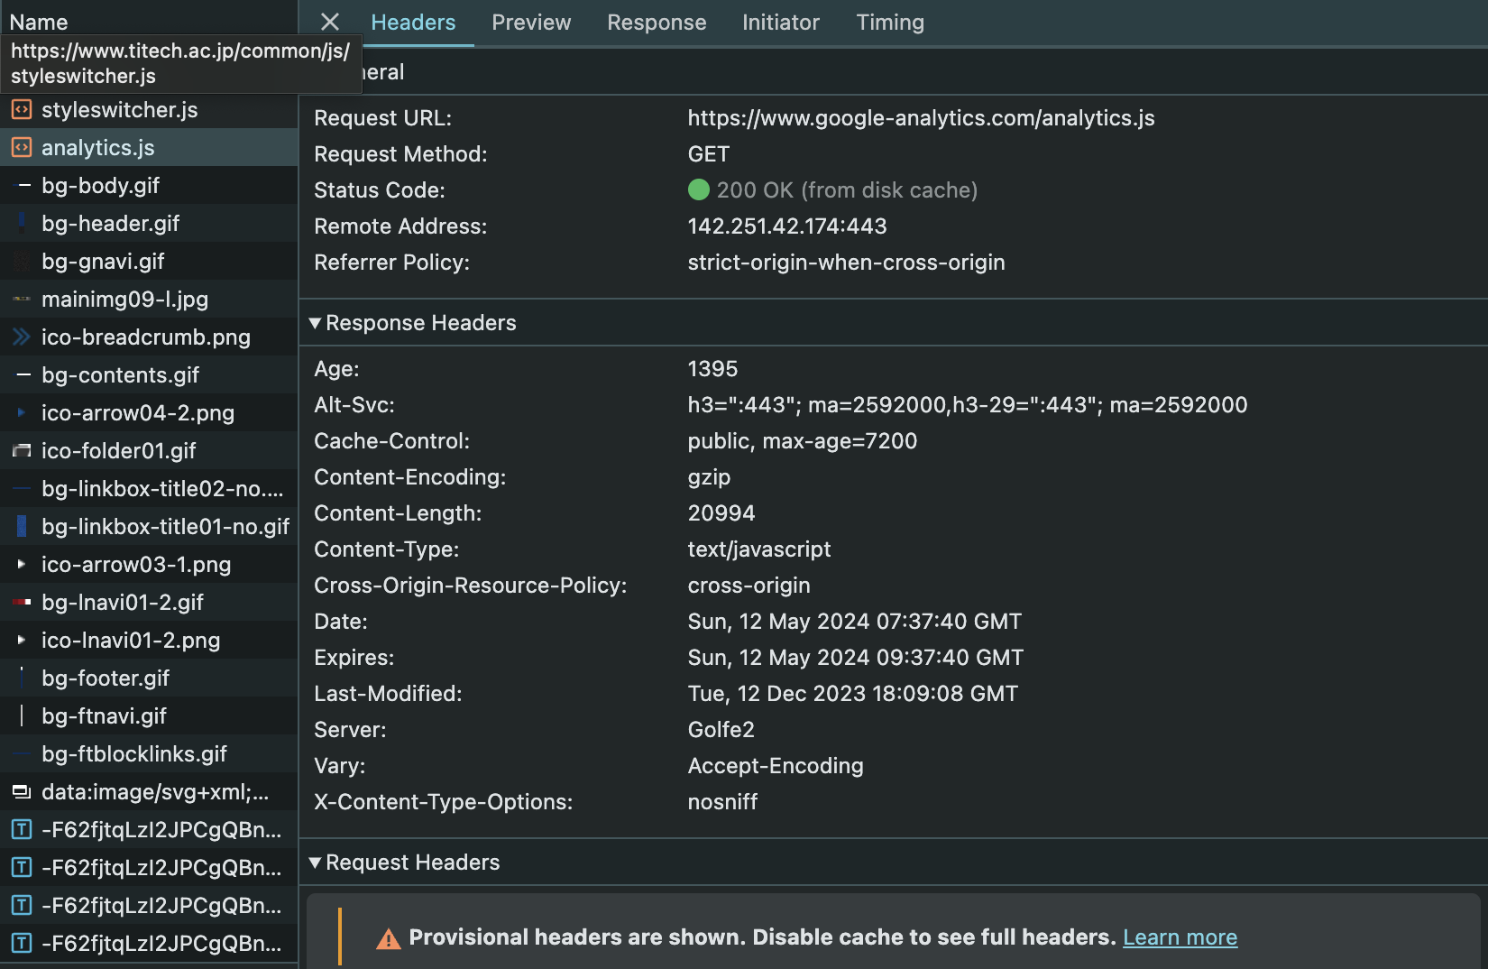Image resolution: width=1488 pixels, height=969 pixels.
Task: Open the Preview tab
Action: pos(531,23)
